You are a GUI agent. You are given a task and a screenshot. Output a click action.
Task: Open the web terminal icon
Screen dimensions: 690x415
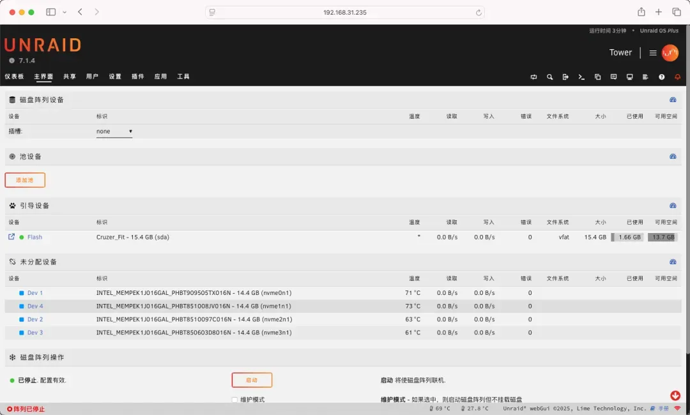point(581,77)
